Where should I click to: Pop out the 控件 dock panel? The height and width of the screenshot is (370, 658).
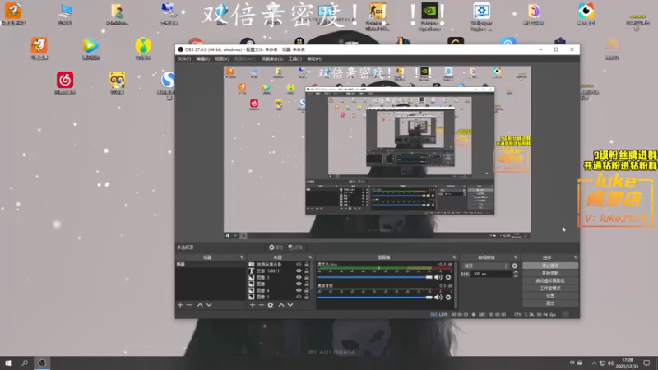coord(575,257)
